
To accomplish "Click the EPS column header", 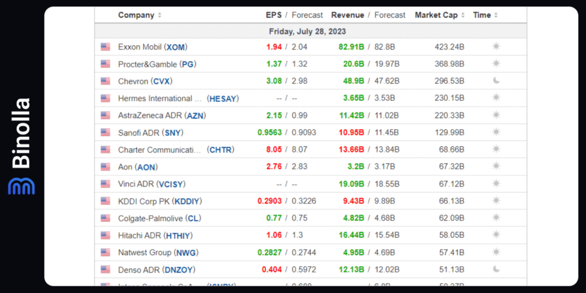I will tap(274, 15).
